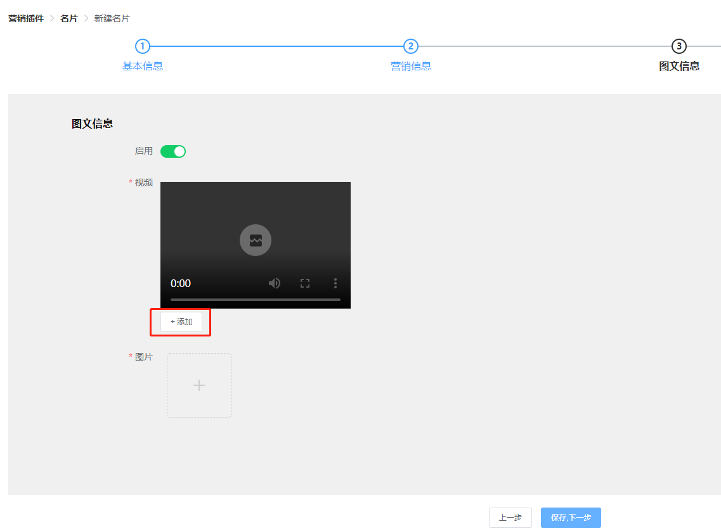
Task: Click the 0:00 video time display
Action: coord(181,283)
